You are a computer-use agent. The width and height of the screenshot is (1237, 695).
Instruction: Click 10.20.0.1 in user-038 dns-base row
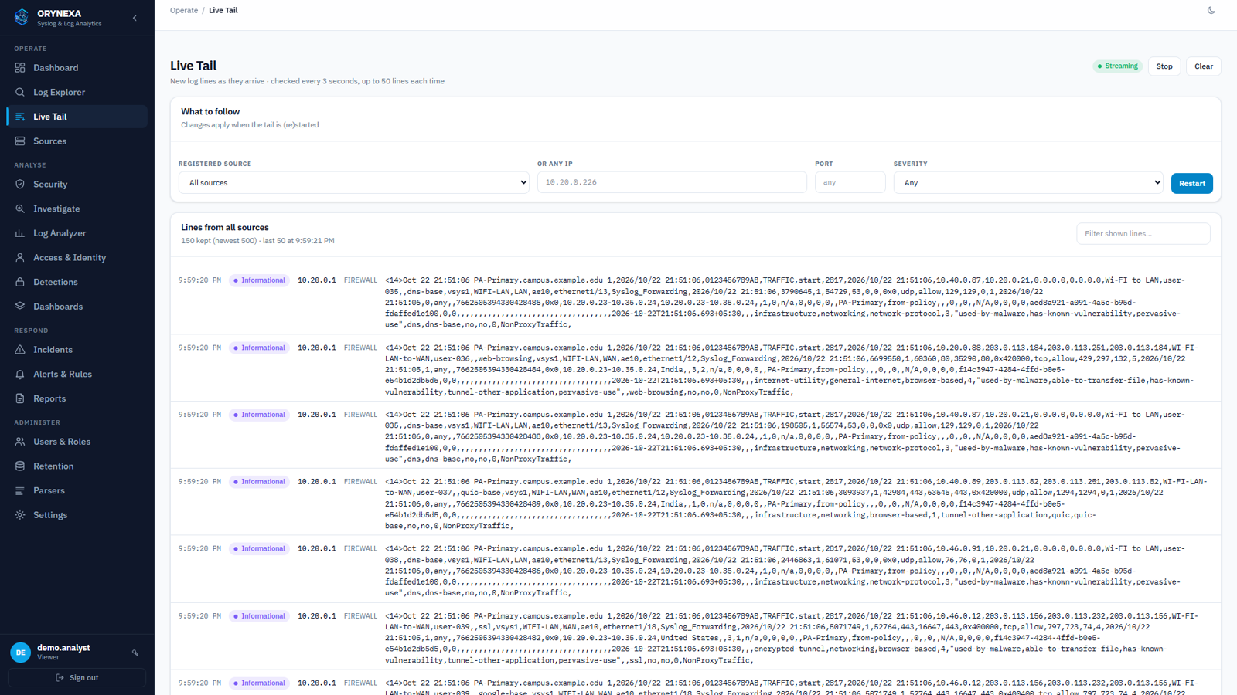pos(317,549)
